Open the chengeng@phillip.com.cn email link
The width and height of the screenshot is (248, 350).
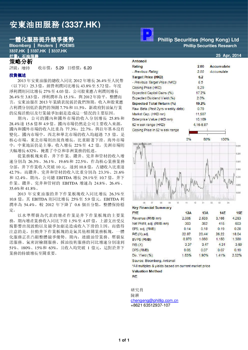pyautogui.click(x=154, y=300)
